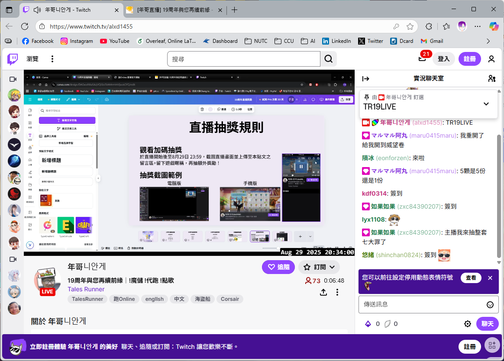Open the three-dot menu beside 瀏覽
The image size is (504, 361).
coord(52,59)
